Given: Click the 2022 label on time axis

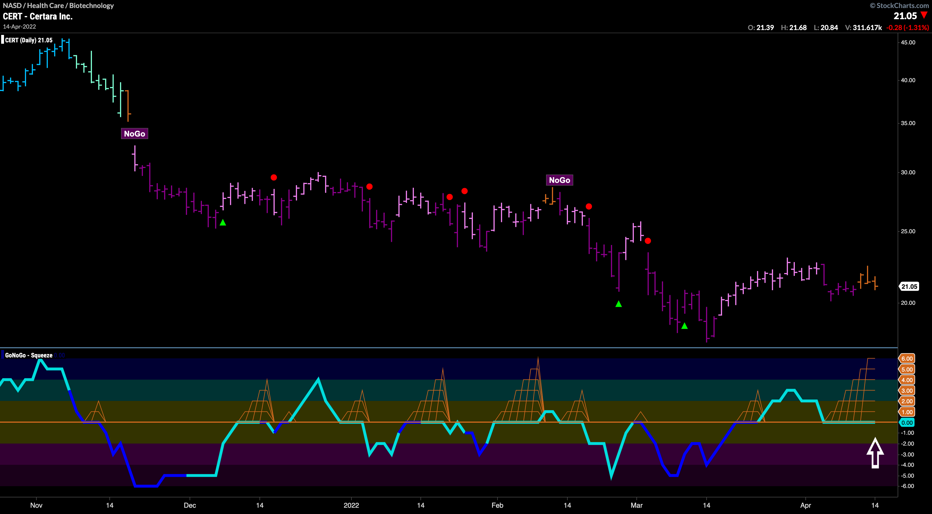Looking at the screenshot, I should pos(351,505).
